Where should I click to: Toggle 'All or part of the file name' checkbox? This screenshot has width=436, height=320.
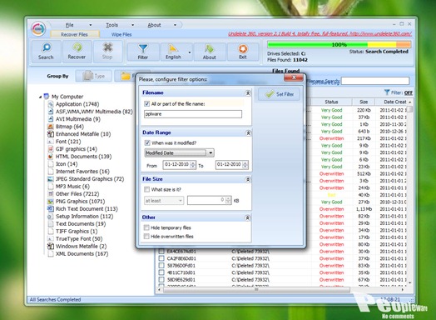[146, 104]
